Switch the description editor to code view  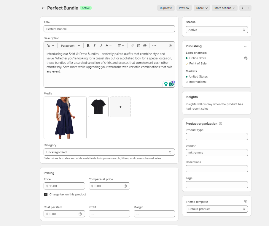(171, 45)
